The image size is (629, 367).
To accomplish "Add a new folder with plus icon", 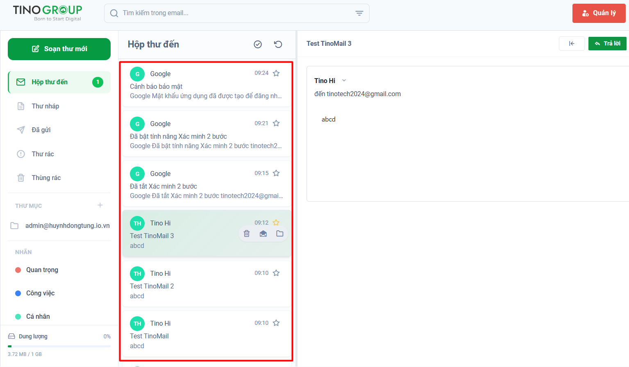I will coord(100,205).
